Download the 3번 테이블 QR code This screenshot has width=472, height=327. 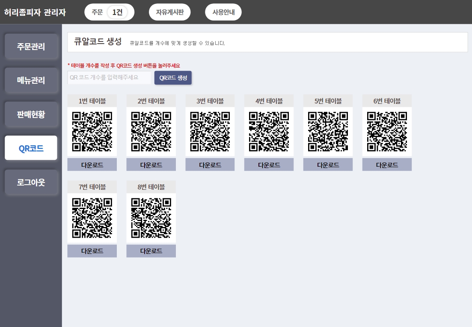210,164
